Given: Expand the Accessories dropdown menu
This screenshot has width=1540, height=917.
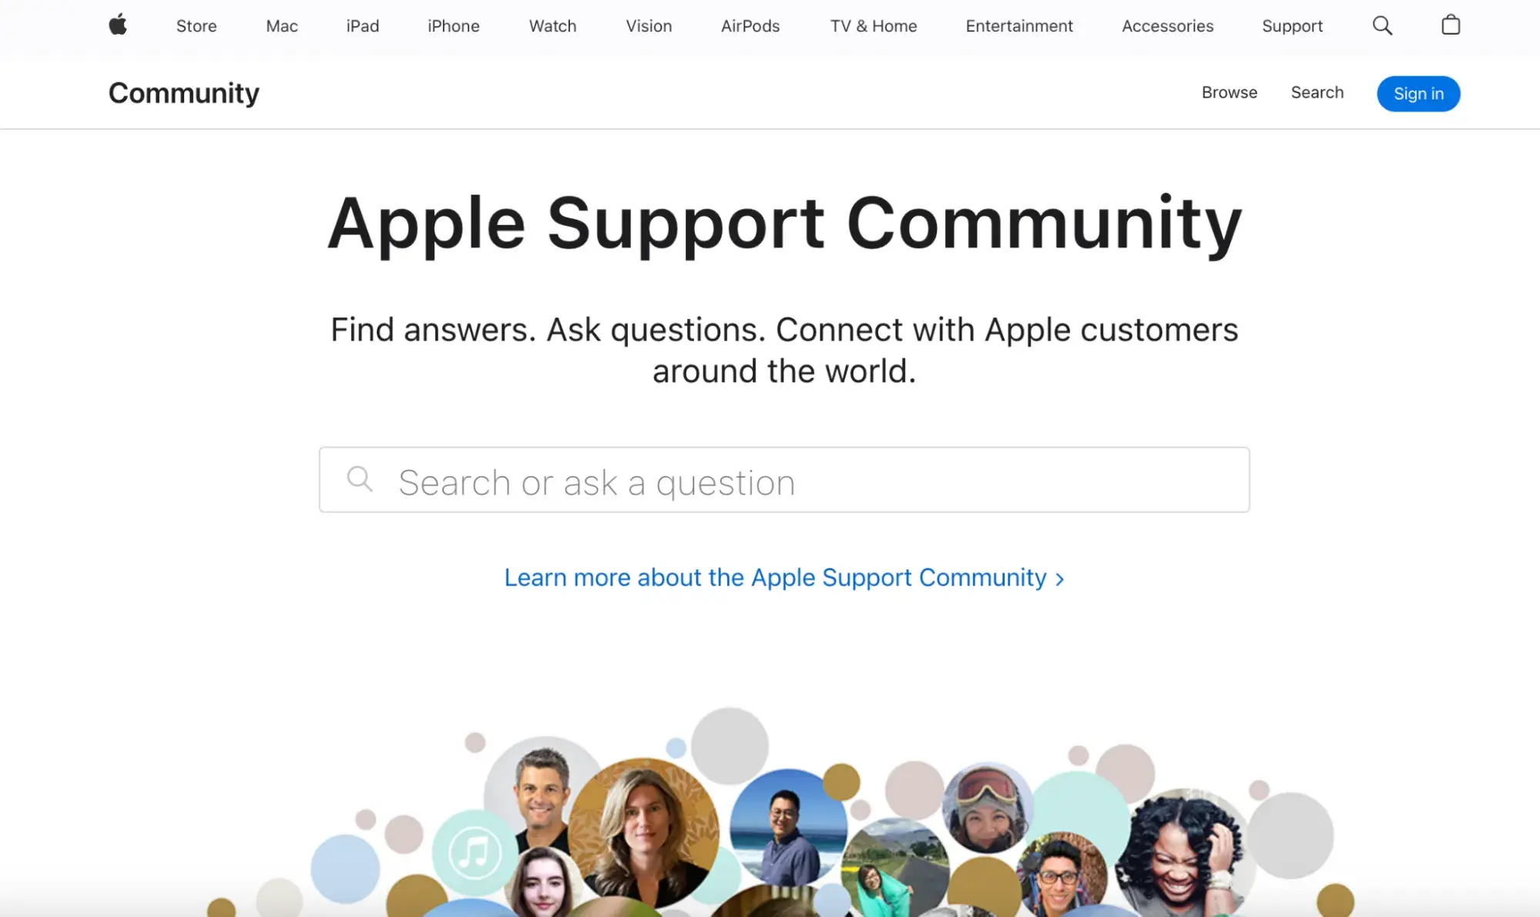Looking at the screenshot, I should click(x=1166, y=25).
